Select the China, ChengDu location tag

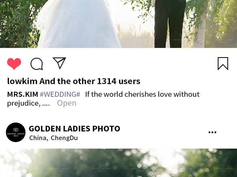(x=54, y=138)
